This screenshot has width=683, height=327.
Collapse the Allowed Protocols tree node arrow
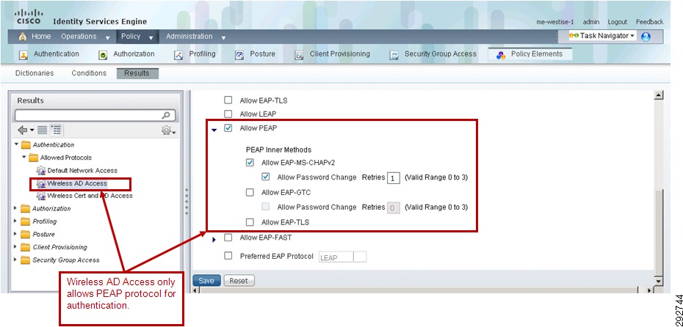pyautogui.click(x=24, y=157)
